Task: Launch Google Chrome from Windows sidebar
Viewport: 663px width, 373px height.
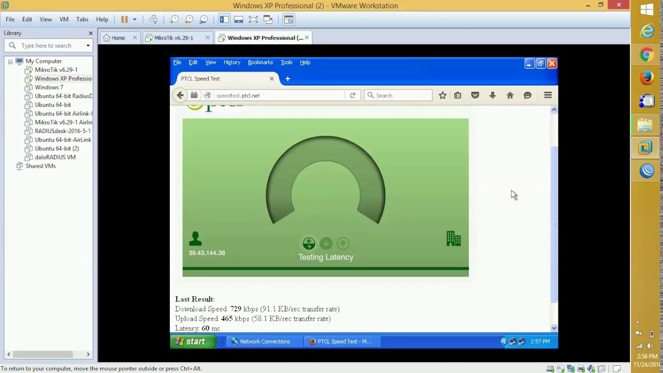Action: coord(647,55)
